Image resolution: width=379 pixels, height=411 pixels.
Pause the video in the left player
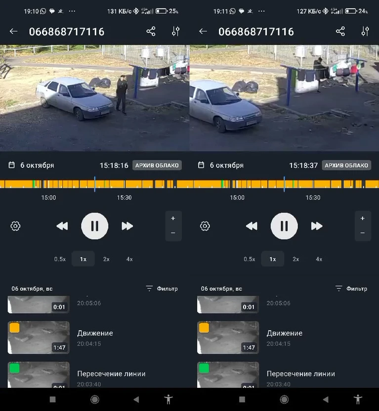click(x=95, y=226)
